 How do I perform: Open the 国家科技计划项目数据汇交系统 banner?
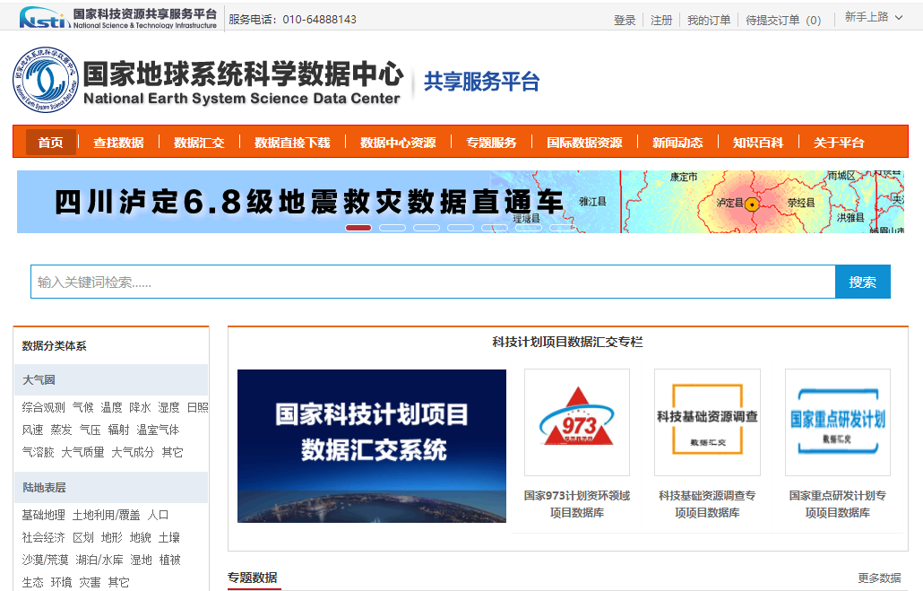pos(372,446)
